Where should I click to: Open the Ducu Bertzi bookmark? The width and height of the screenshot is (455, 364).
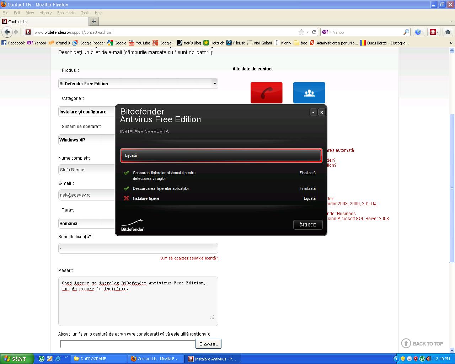click(384, 43)
